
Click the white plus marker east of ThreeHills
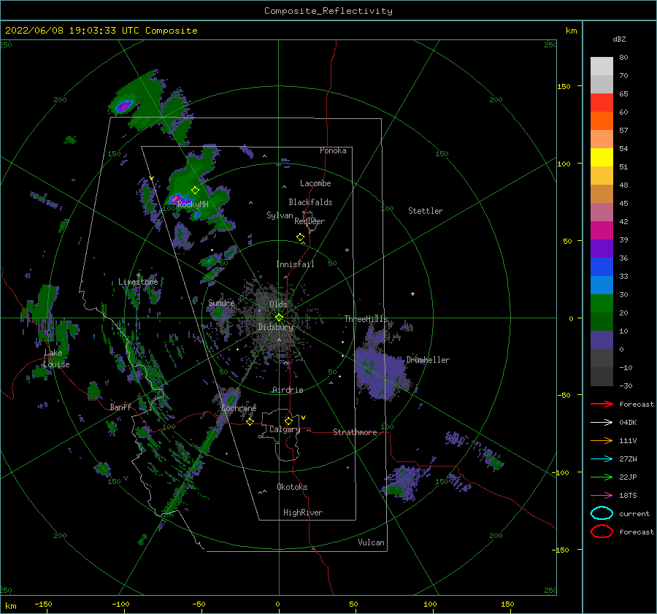coord(412,293)
